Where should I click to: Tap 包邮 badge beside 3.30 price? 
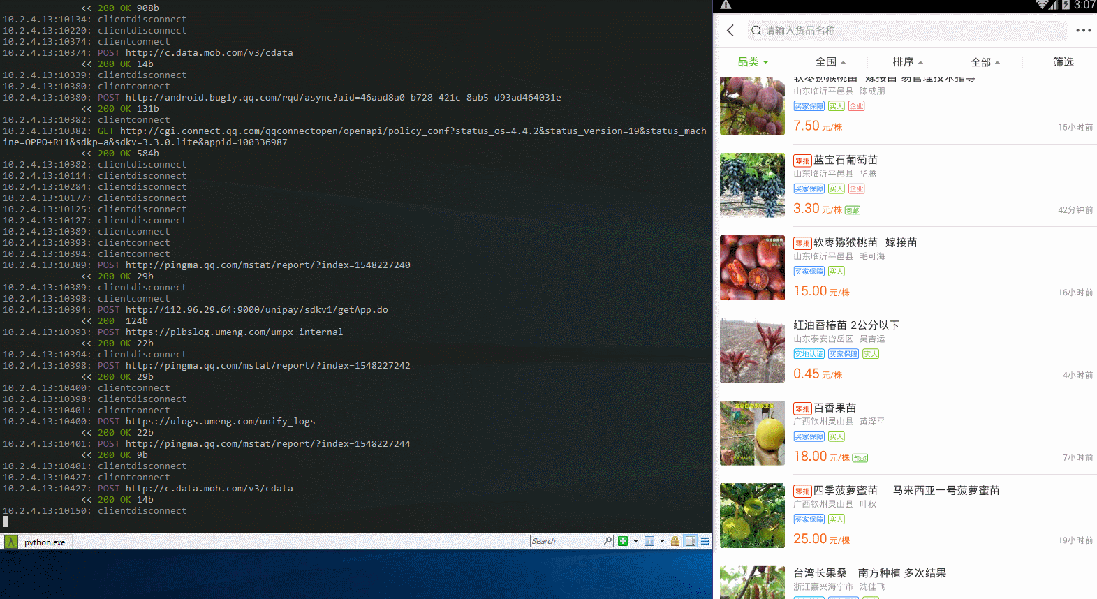click(853, 210)
